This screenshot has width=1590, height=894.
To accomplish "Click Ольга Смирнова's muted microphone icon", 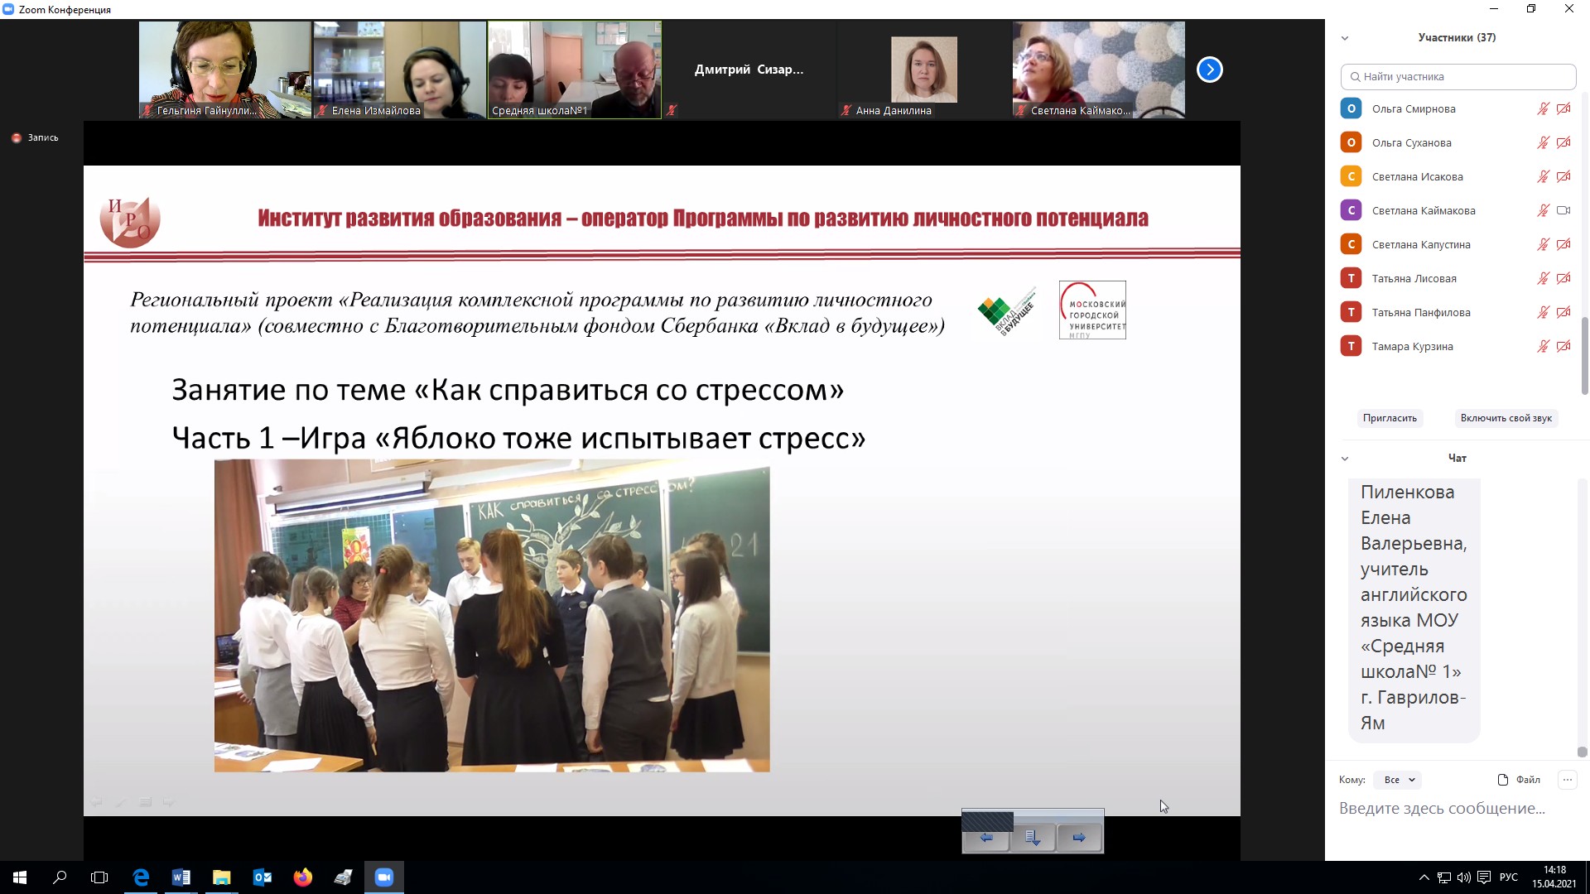I will (x=1543, y=108).
